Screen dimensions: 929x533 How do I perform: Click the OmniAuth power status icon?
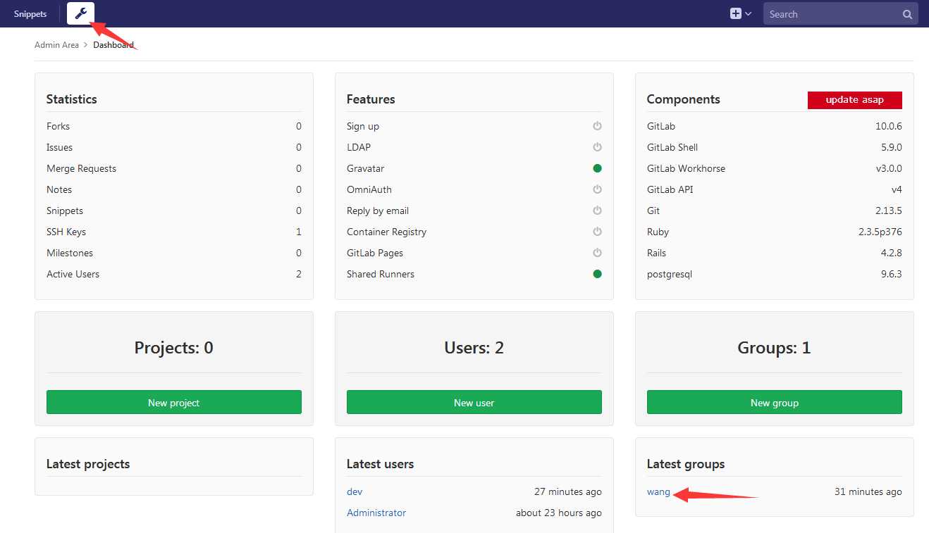coord(597,189)
